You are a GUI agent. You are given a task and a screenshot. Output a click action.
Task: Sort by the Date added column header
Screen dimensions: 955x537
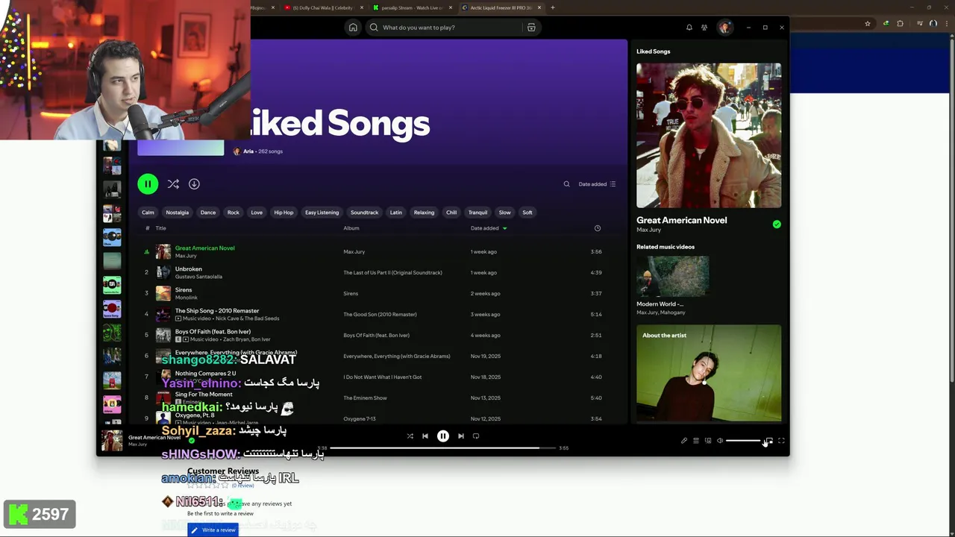click(x=489, y=228)
